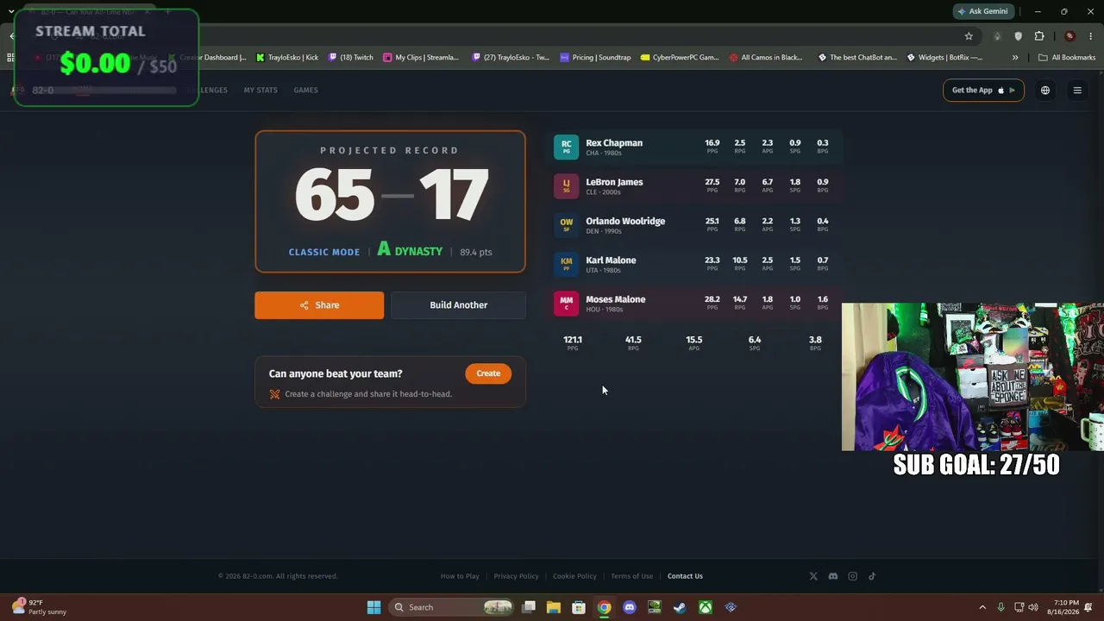Go to the GAMES tab
Screen dimensions: 1104x621
(x=305, y=90)
